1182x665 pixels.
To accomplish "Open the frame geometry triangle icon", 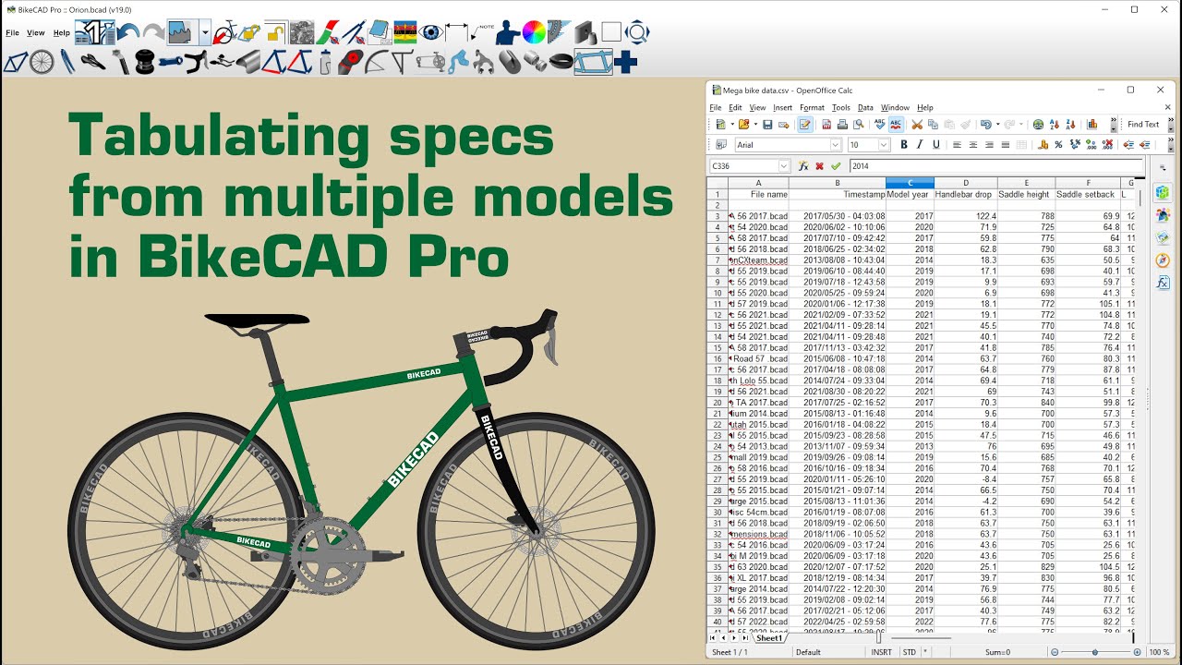I will coord(15,62).
